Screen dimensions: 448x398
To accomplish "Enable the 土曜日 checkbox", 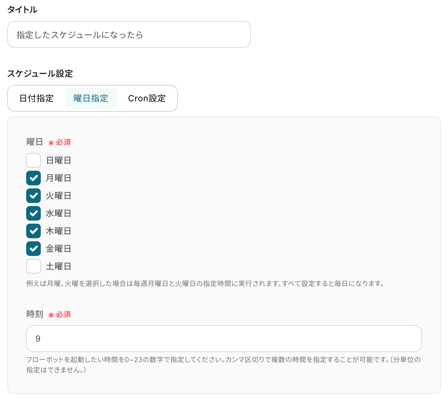I will click(33, 266).
